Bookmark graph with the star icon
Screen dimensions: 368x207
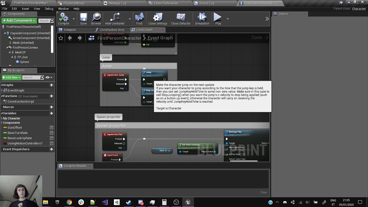pos(61,38)
